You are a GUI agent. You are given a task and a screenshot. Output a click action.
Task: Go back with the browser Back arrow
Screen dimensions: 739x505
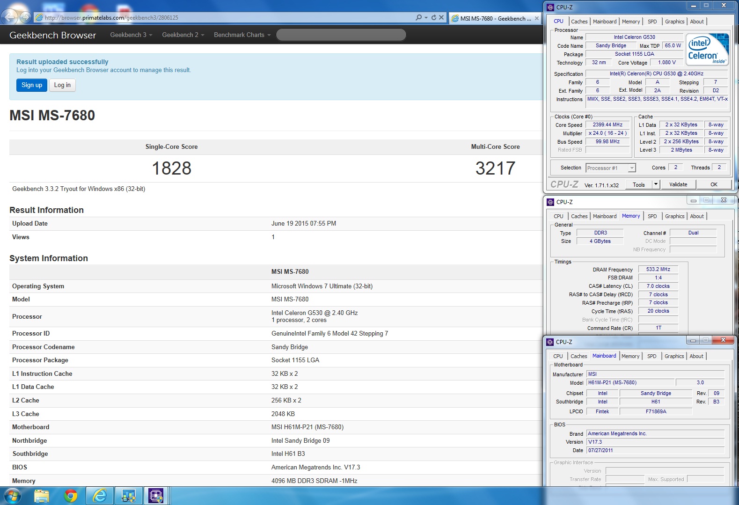coord(10,17)
